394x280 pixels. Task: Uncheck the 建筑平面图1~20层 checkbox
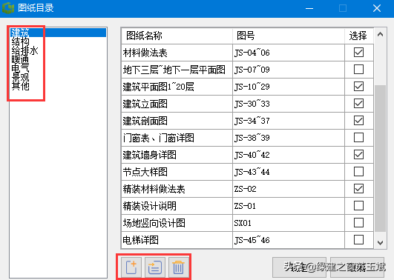tap(358, 87)
